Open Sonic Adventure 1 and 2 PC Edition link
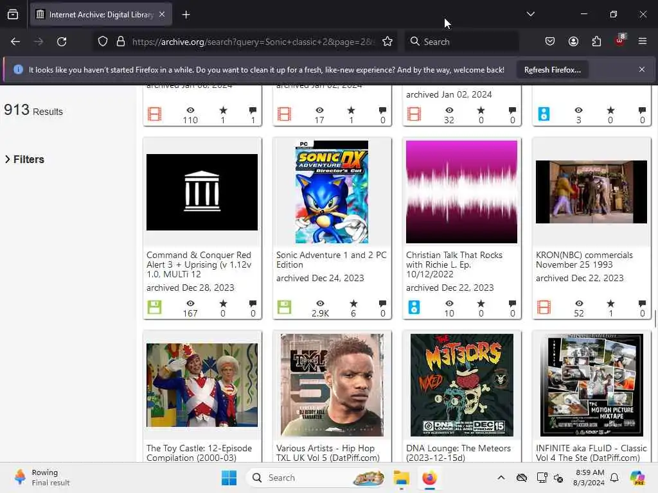 [331, 260]
